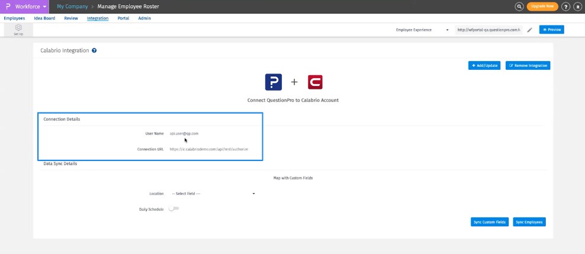Open the user profile avatar icon

coord(577,7)
